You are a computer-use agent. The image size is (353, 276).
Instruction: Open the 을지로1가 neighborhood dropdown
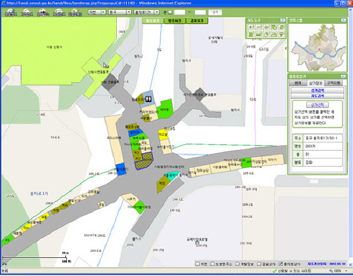click(x=146, y=12)
